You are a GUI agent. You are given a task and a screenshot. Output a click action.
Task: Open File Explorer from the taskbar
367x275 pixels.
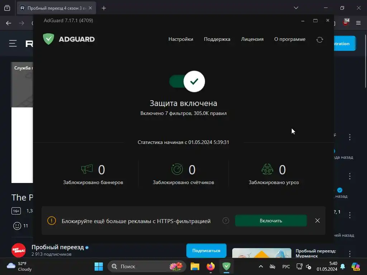(x=195, y=266)
